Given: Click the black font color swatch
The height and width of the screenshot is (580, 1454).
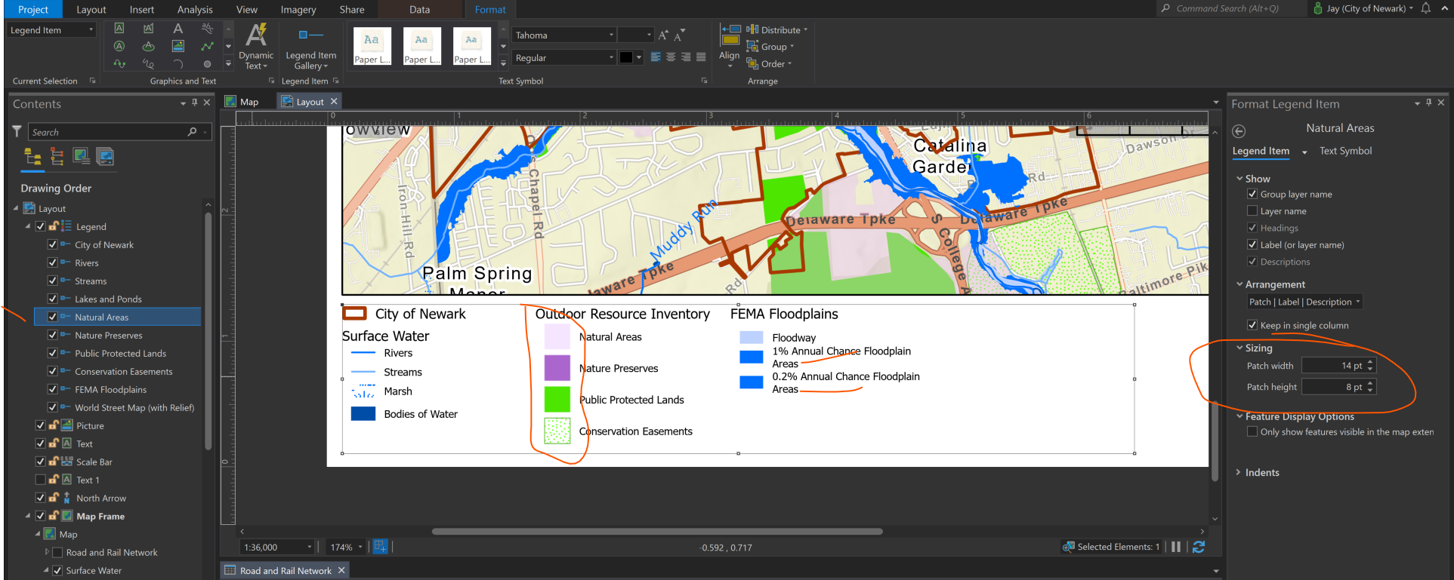Looking at the screenshot, I should click(626, 57).
